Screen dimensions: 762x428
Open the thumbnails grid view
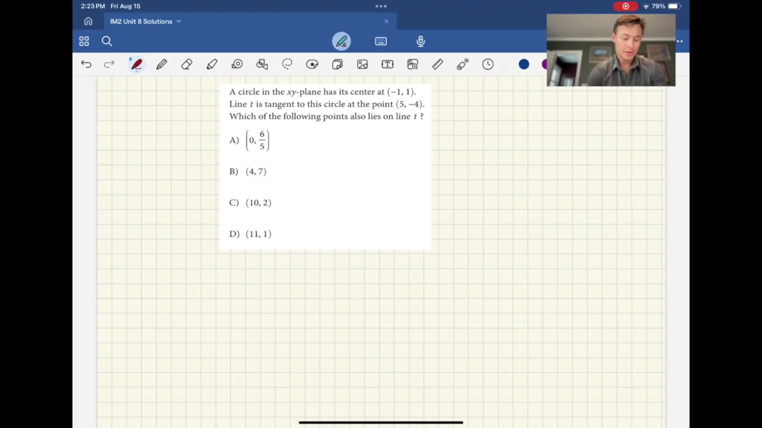(84, 41)
